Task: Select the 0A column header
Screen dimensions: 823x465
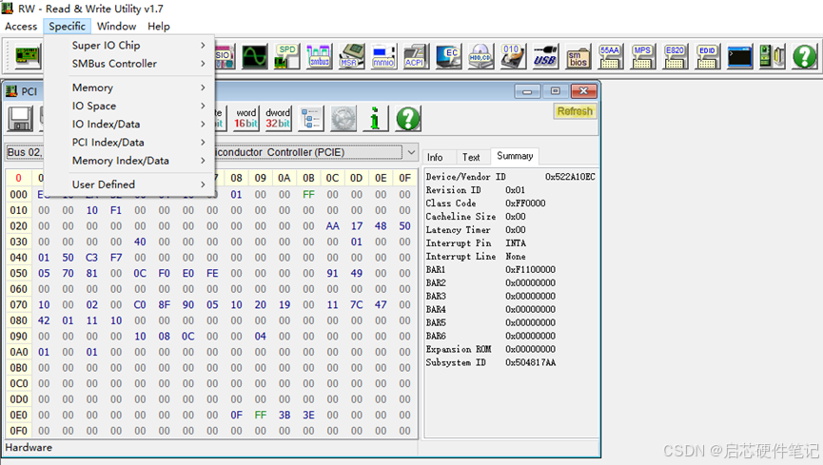Action: tap(284, 178)
